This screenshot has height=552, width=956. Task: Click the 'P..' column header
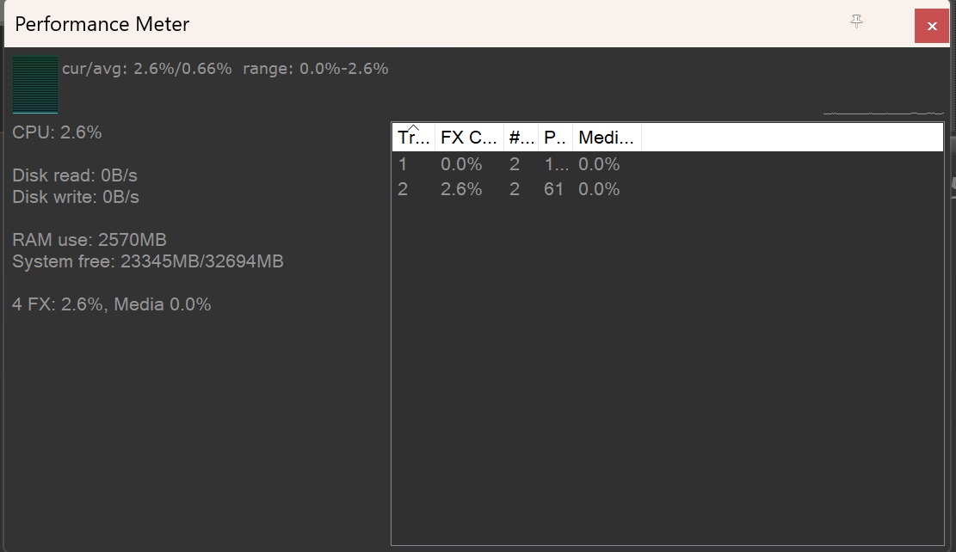(555, 138)
